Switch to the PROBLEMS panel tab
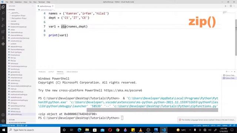 tap(42, 72)
